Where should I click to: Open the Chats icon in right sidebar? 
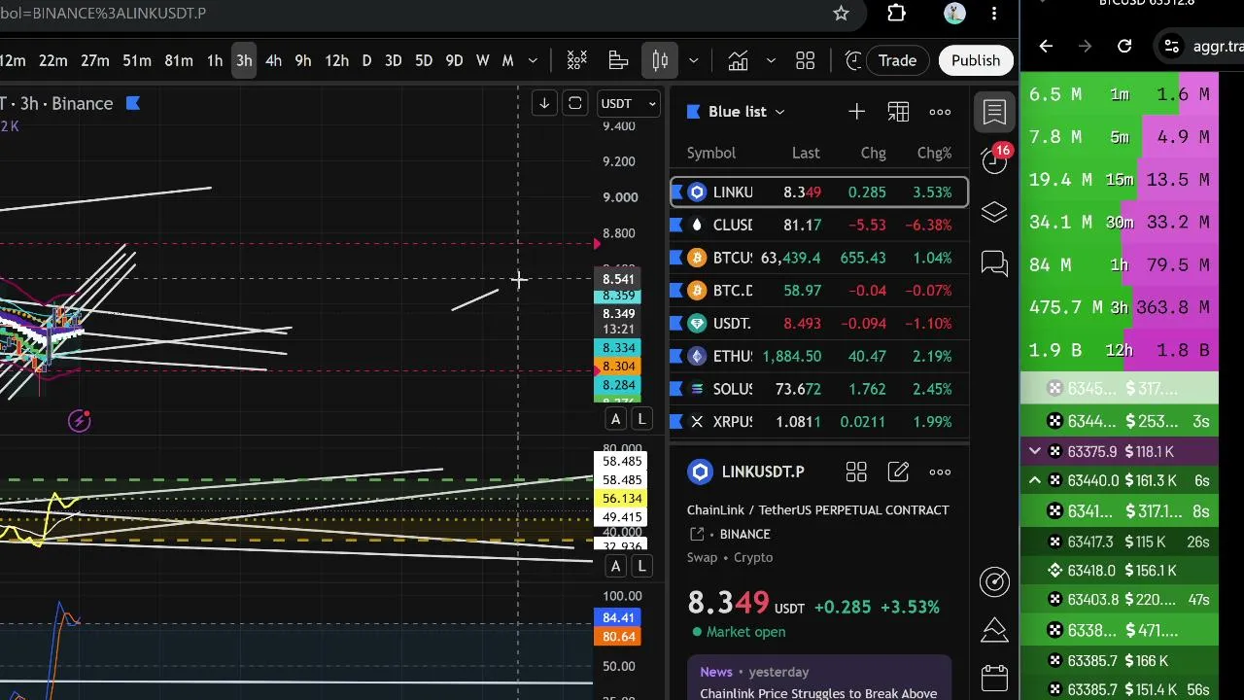coord(994,262)
